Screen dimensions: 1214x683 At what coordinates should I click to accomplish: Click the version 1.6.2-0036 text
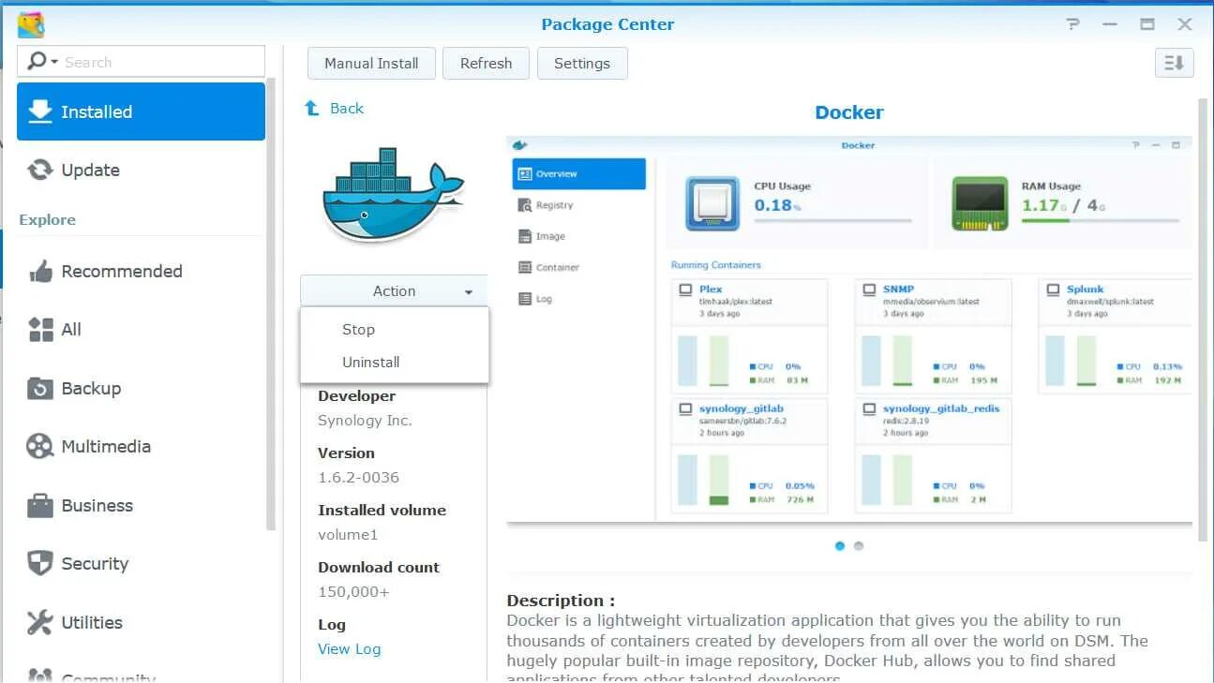(358, 477)
